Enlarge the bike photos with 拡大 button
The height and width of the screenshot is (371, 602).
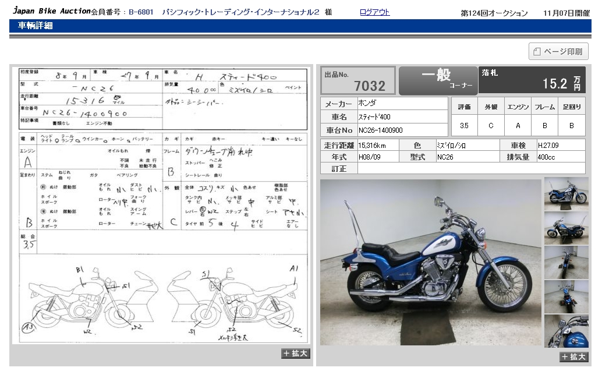573,356
